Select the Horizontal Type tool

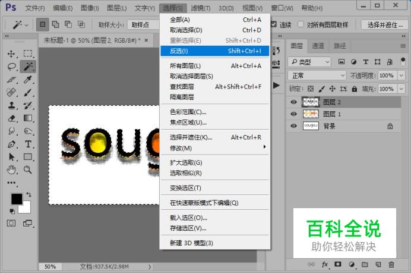click(28, 144)
